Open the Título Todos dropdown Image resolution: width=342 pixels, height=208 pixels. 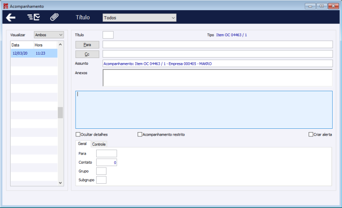tap(139, 18)
